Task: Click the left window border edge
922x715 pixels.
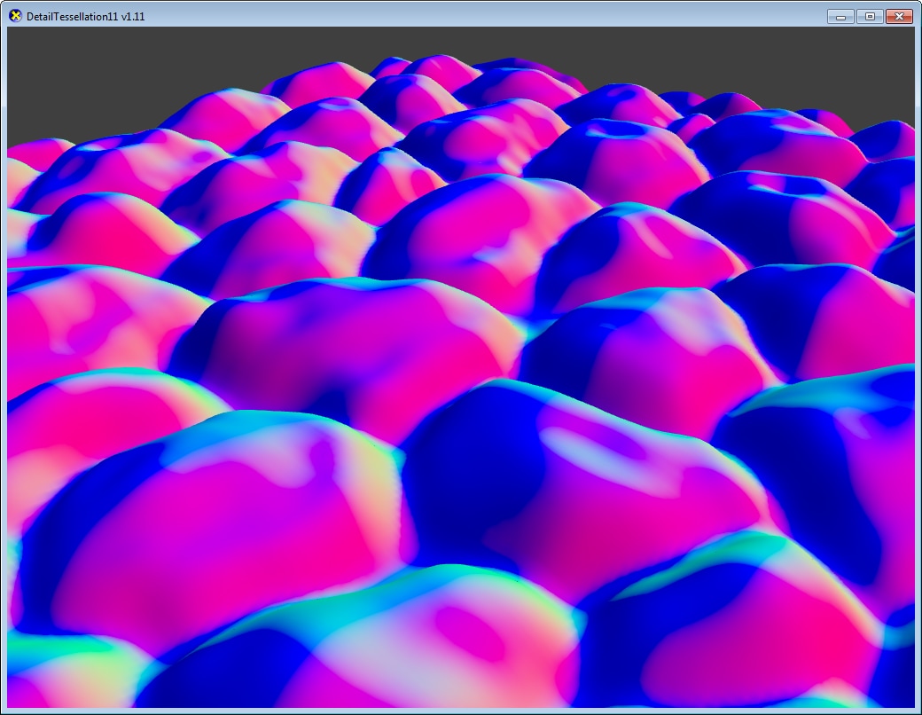Action: tap(3, 355)
